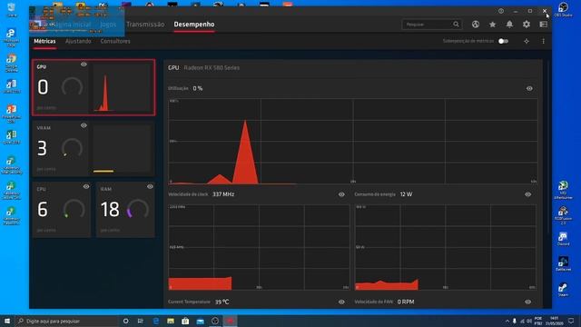Click the metrics pin/crosshair icon
The image size is (581, 327).
coord(527,41)
